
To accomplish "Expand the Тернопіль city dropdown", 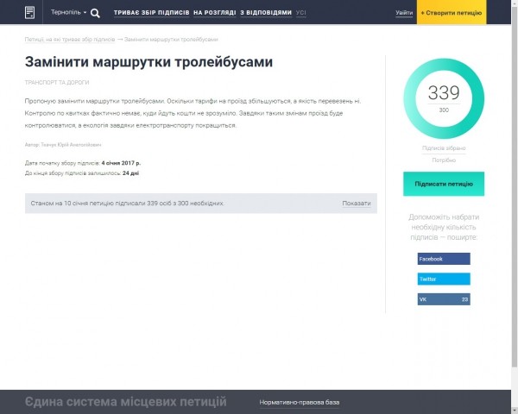I will (x=68, y=12).
